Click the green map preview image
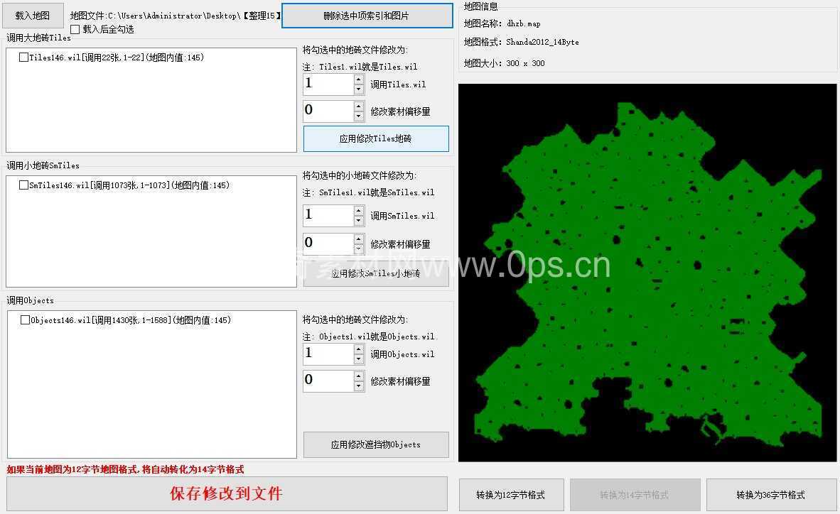 [647, 273]
